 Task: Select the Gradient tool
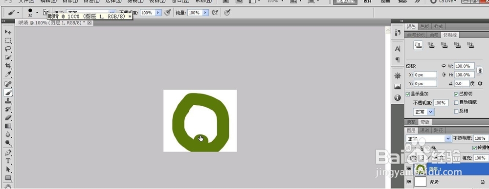click(x=8, y=126)
